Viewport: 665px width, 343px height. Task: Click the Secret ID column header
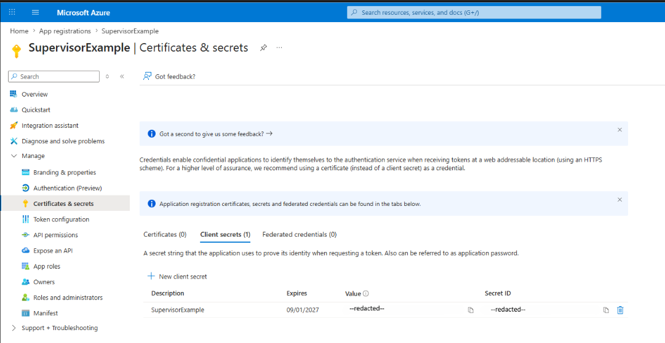click(x=498, y=293)
